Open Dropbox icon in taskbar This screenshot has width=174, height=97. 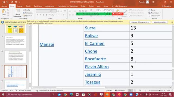coord(101,95)
